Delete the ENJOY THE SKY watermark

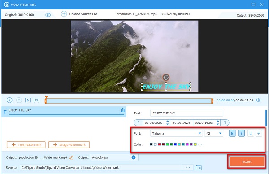coord(123,110)
